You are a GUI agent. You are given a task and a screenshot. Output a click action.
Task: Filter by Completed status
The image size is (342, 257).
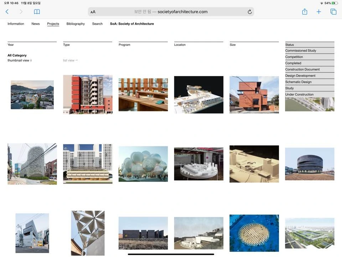310,63
